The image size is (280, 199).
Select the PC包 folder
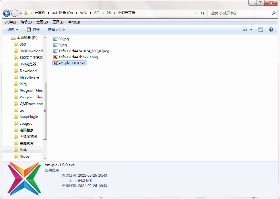click(x=21, y=84)
